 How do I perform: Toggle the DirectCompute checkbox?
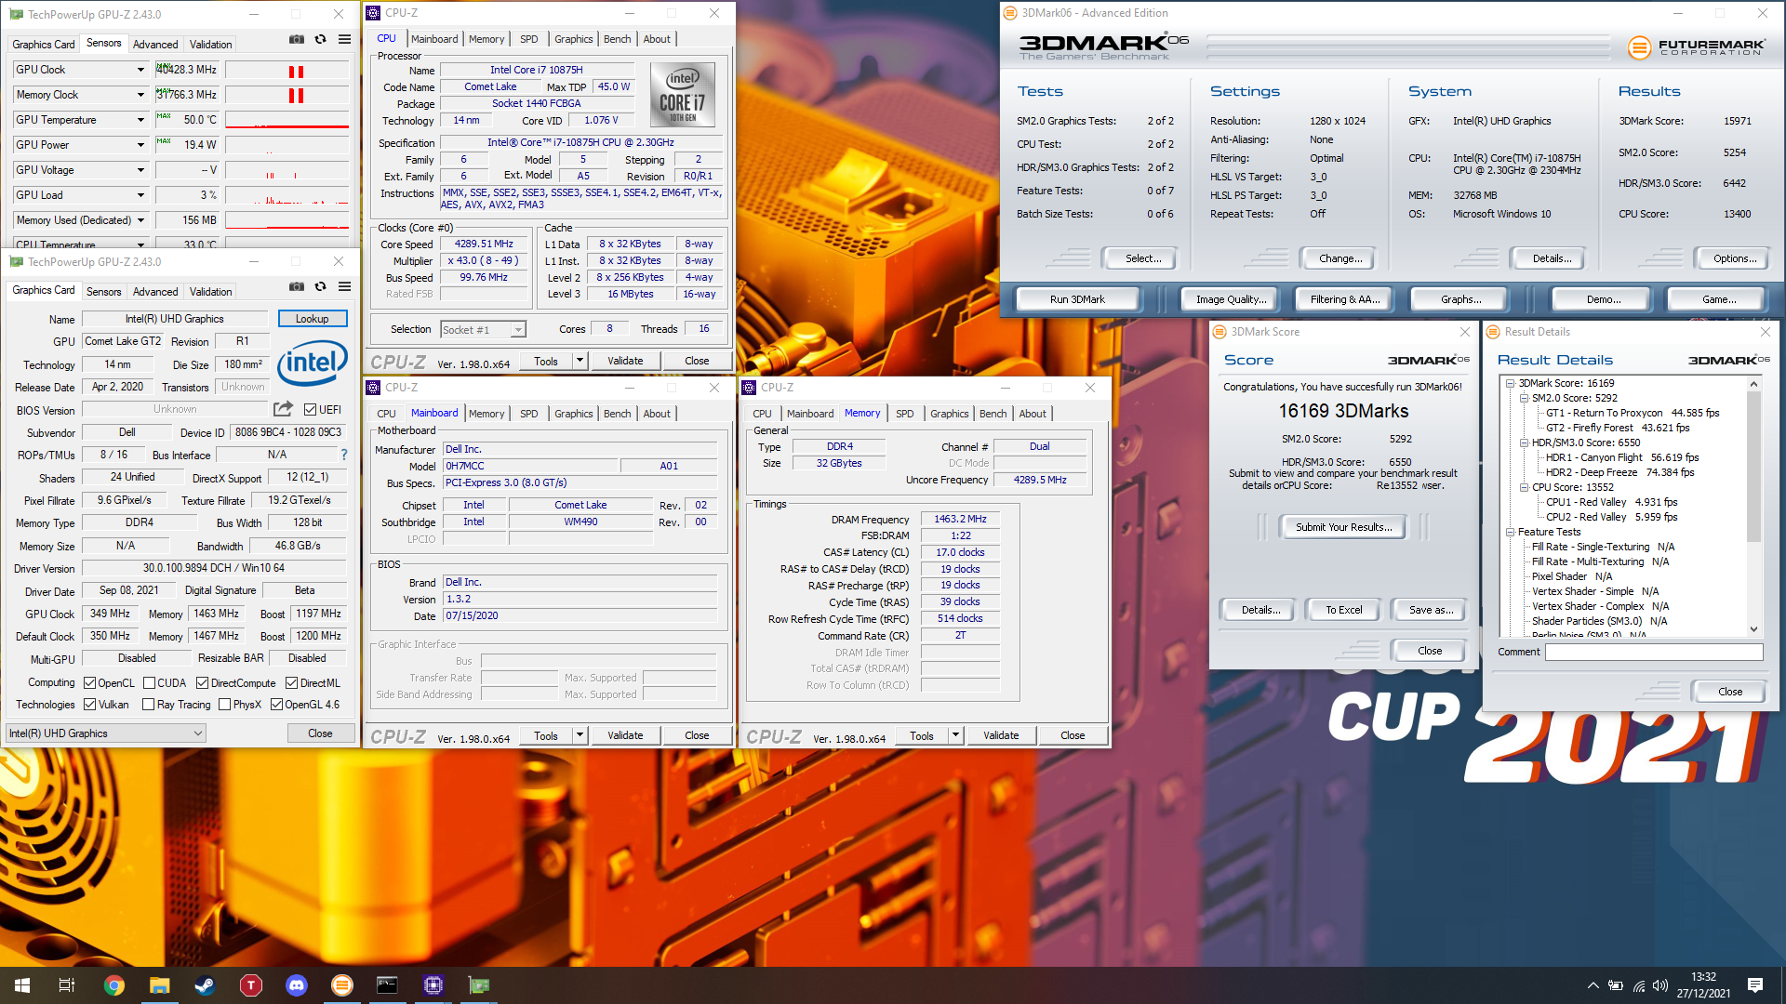point(202,682)
